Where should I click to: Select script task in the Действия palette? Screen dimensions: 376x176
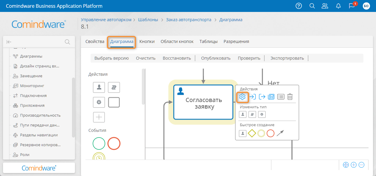(114, 87)
